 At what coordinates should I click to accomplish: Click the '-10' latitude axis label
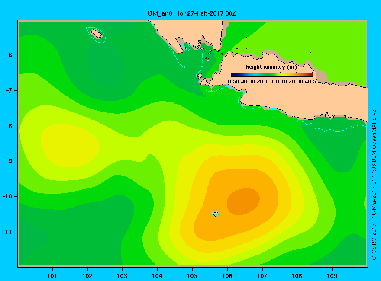point(7,196)
